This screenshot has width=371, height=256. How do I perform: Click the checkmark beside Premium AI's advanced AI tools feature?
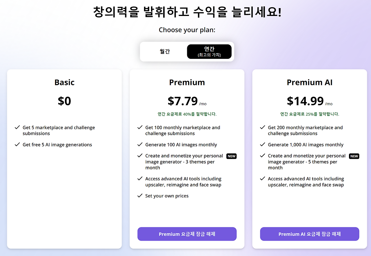click(x=263, y=179)
